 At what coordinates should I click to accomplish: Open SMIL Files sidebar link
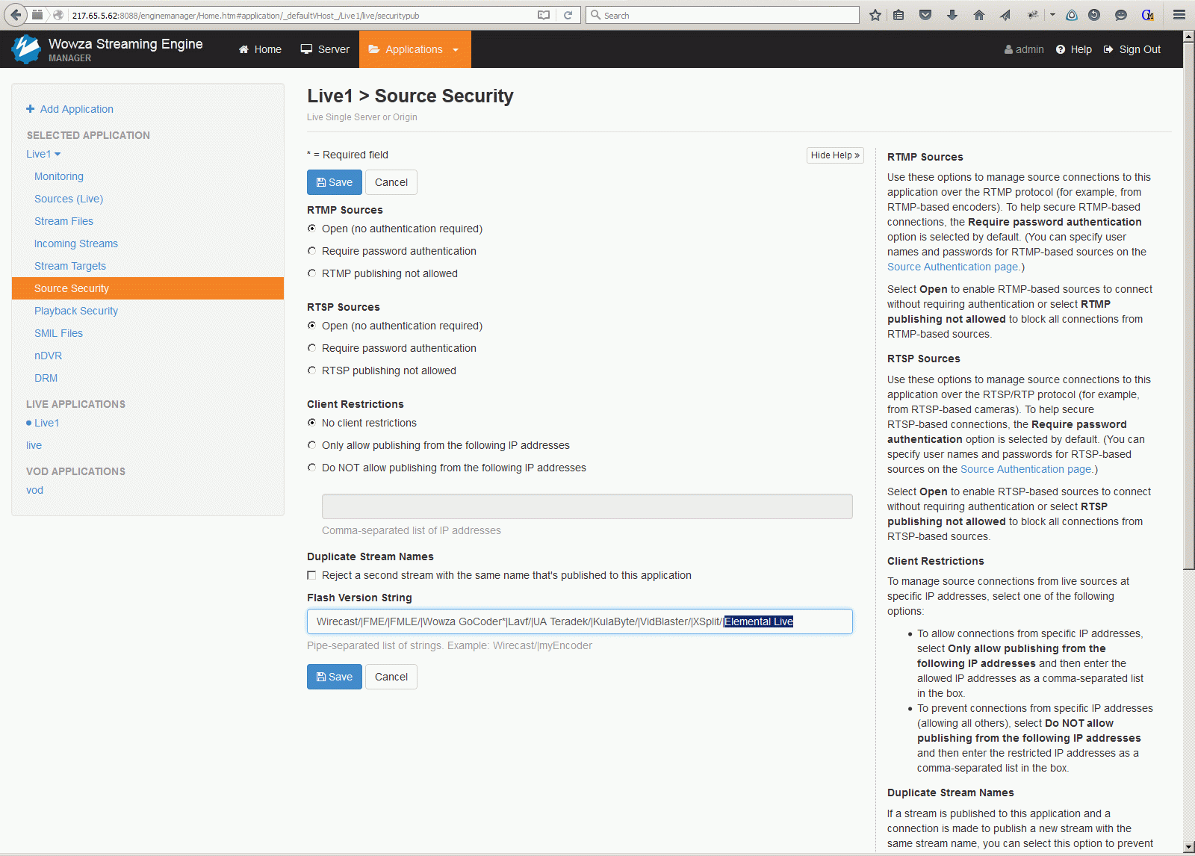(x=58, y=333)
